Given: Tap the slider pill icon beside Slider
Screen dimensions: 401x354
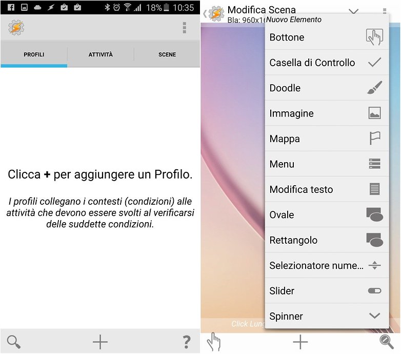Looking at the screenshot, I should 375,290.
